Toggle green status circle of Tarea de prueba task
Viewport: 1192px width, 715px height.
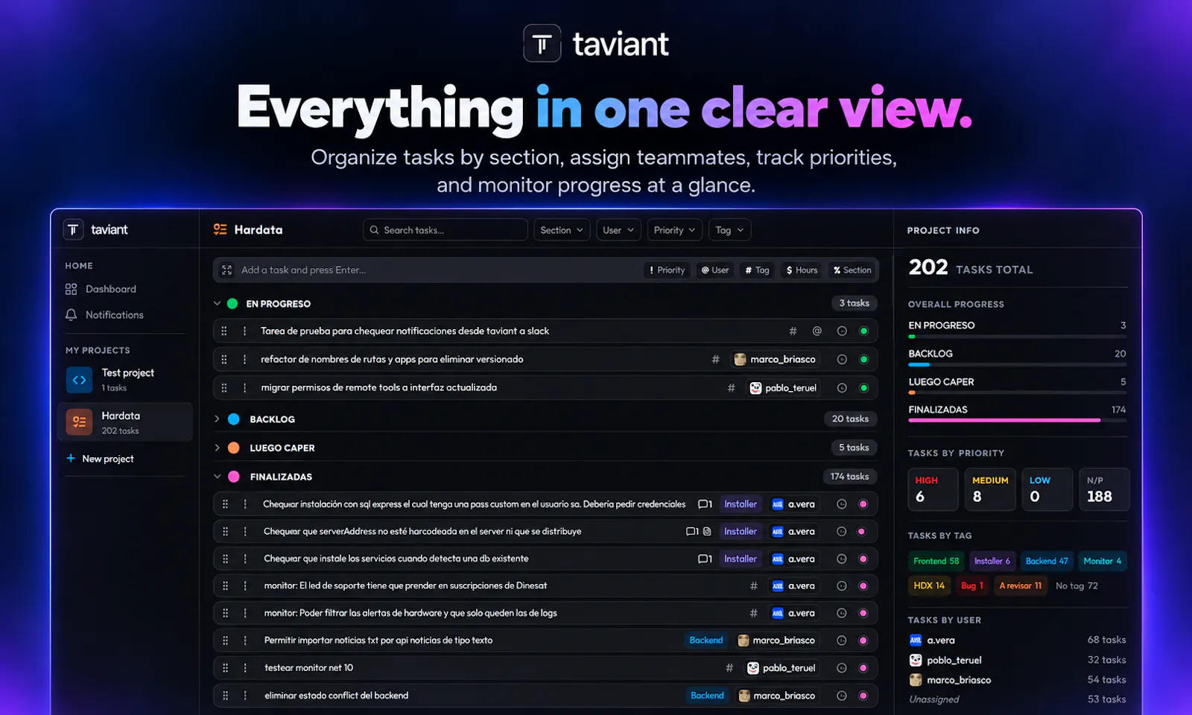[863, 331]
